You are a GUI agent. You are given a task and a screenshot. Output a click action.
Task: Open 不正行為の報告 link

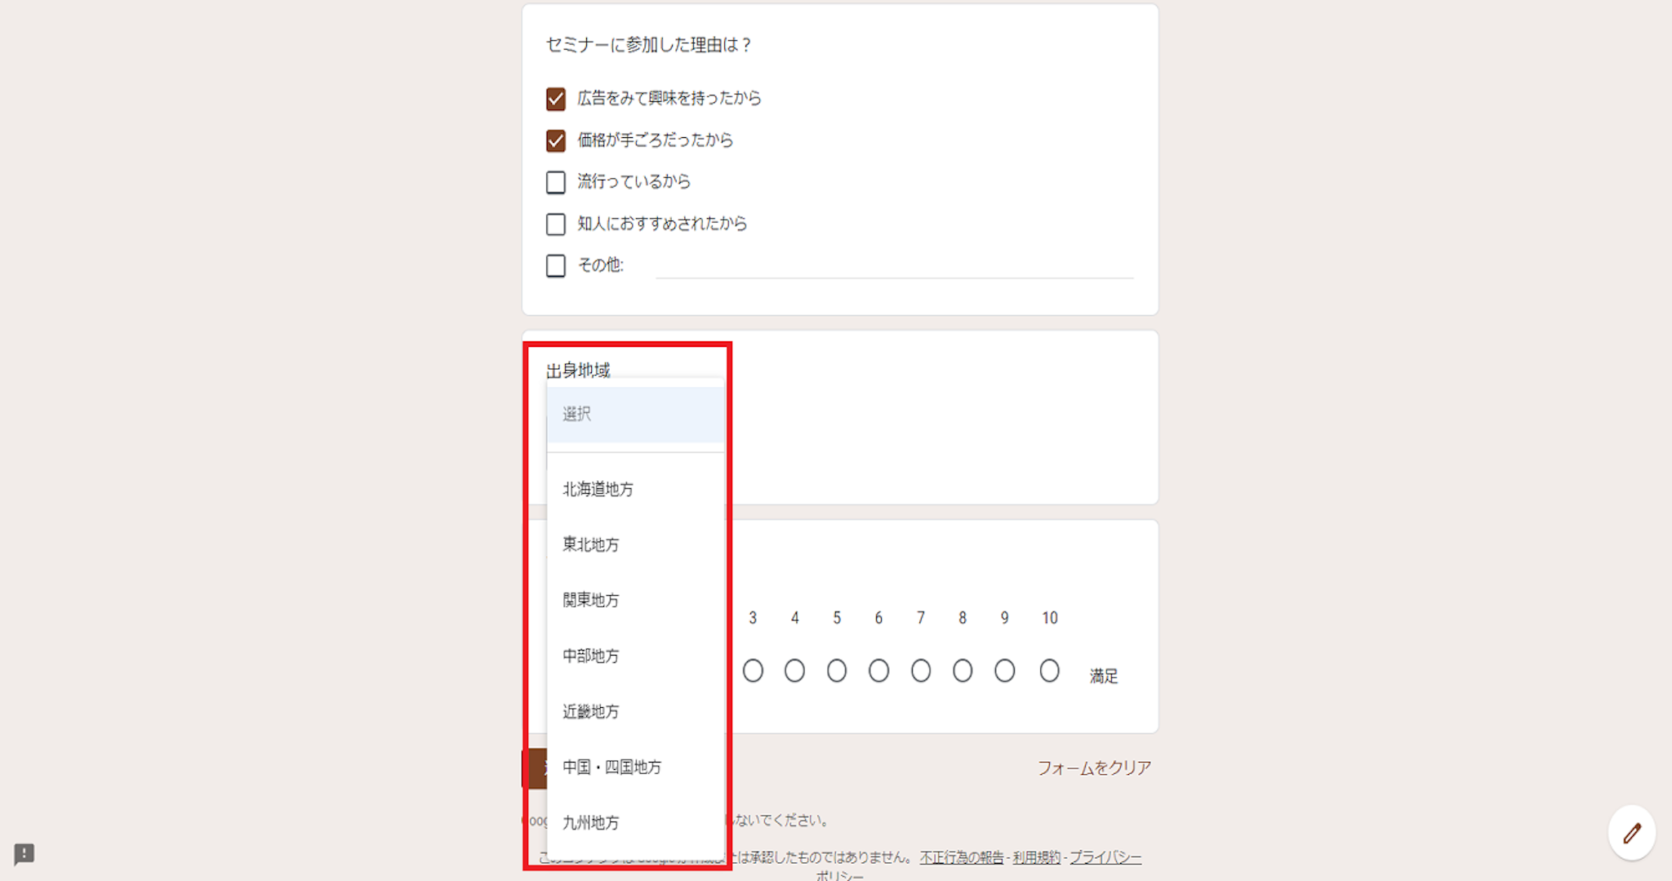tap(962, 857)
